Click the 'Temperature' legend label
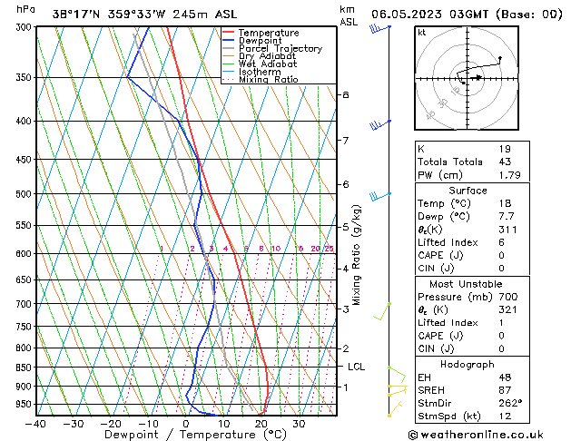 [269, 33]
